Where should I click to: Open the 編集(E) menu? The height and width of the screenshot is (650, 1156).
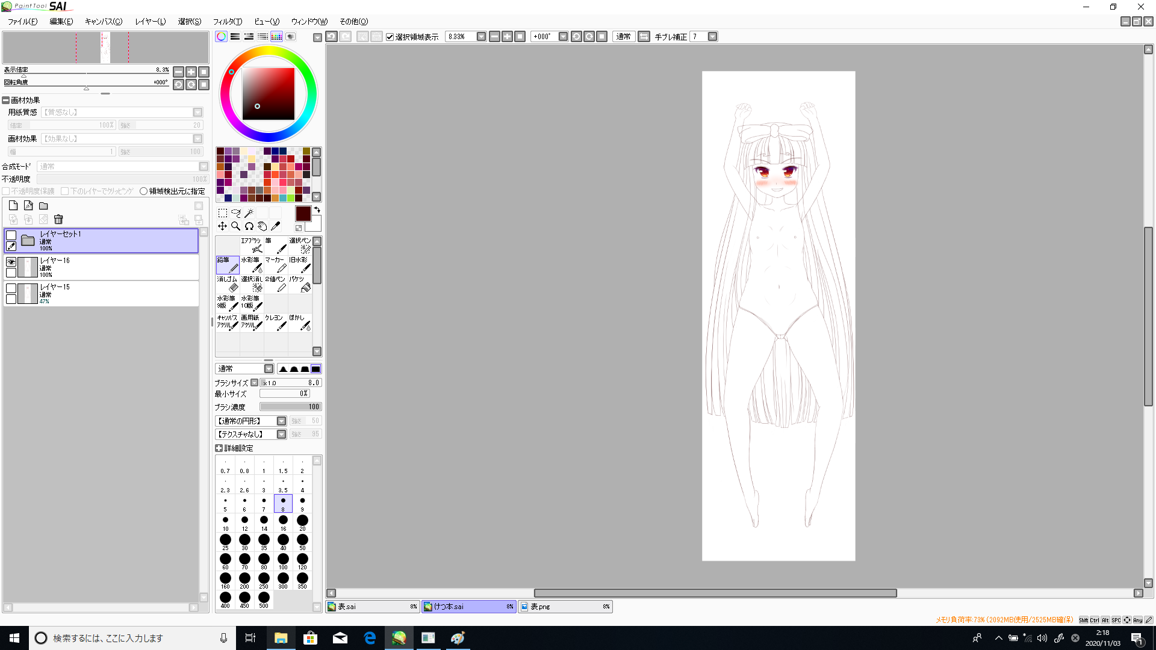click(x=61, y=22)
